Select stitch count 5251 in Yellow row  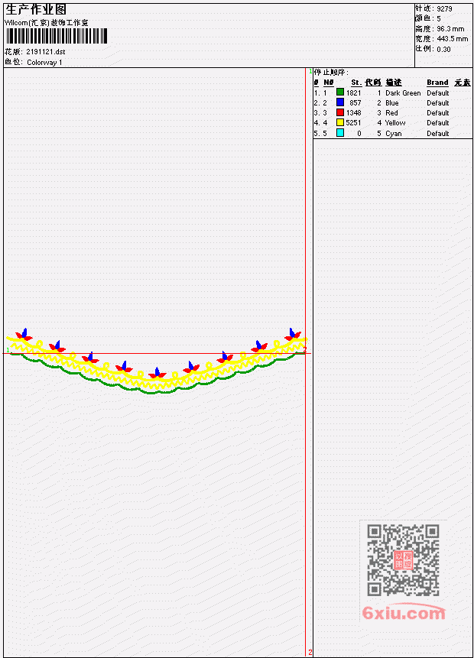(x=353, y=123)
